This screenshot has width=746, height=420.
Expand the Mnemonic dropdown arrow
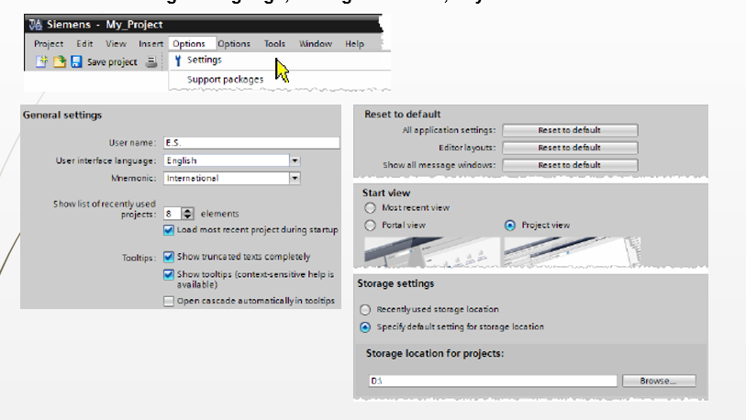295,179
